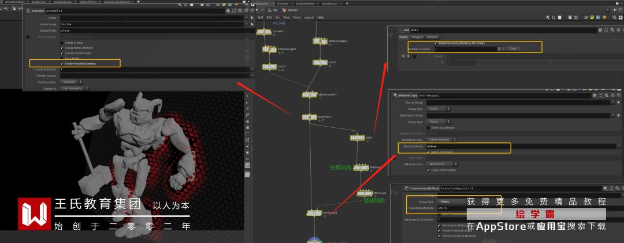Switch to Polygons tab in Add panel
624x243 pixels.
[x=417, y=37]
